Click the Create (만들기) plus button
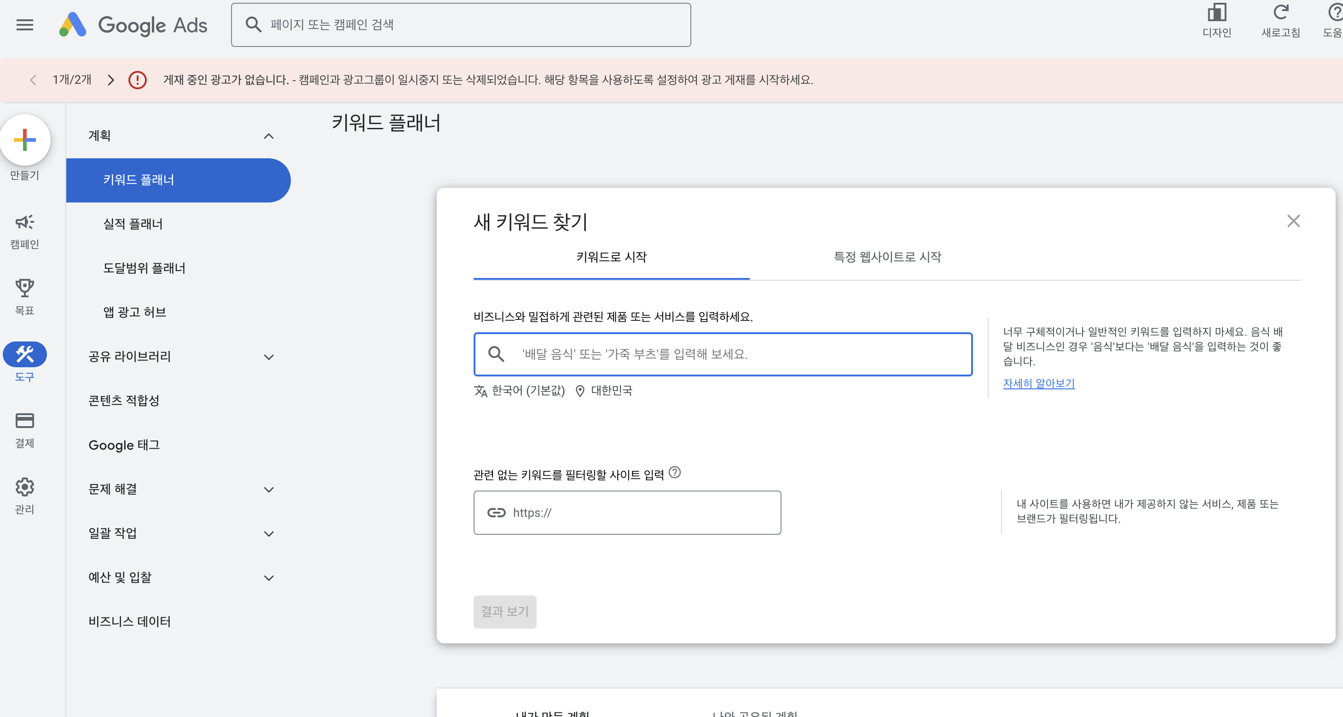 (x=24, y=140)
